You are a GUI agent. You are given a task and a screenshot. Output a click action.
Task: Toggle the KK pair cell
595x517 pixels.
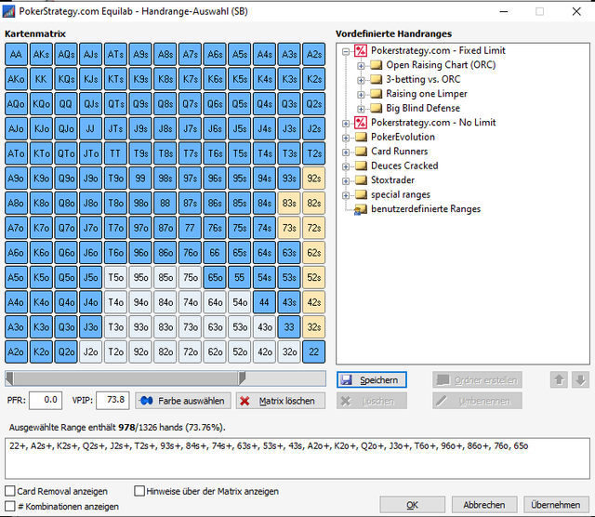pyautogui.click(x=41, y=79)
